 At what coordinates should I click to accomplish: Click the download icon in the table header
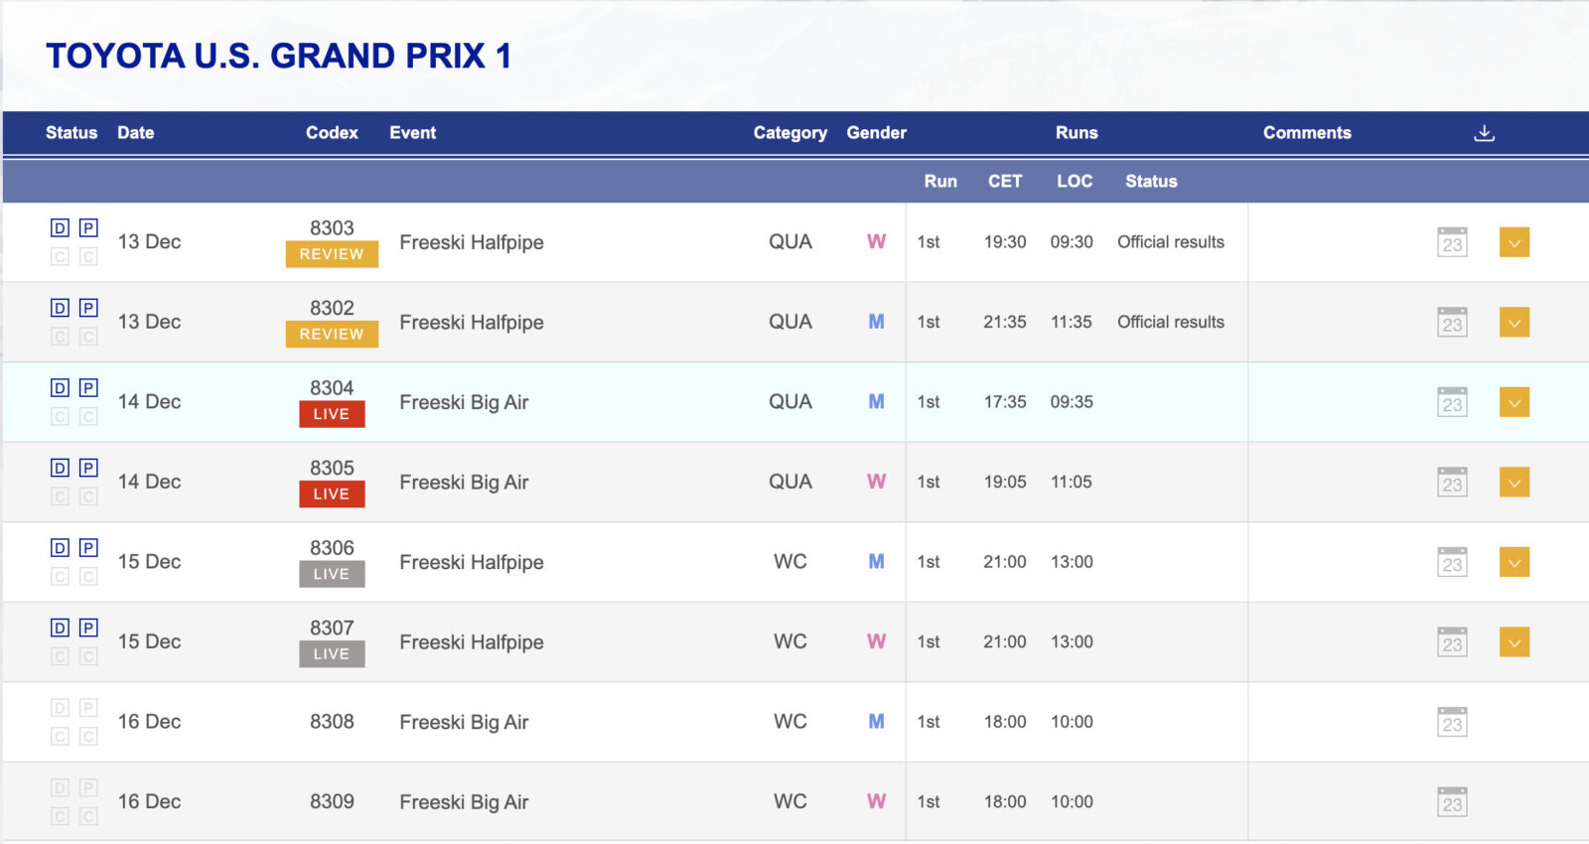tap(1484, 133)
